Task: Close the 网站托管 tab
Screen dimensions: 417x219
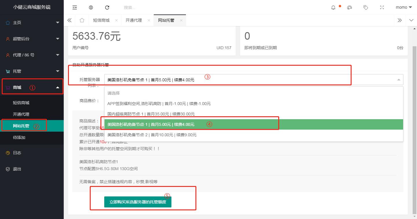Action: [181, 20]
